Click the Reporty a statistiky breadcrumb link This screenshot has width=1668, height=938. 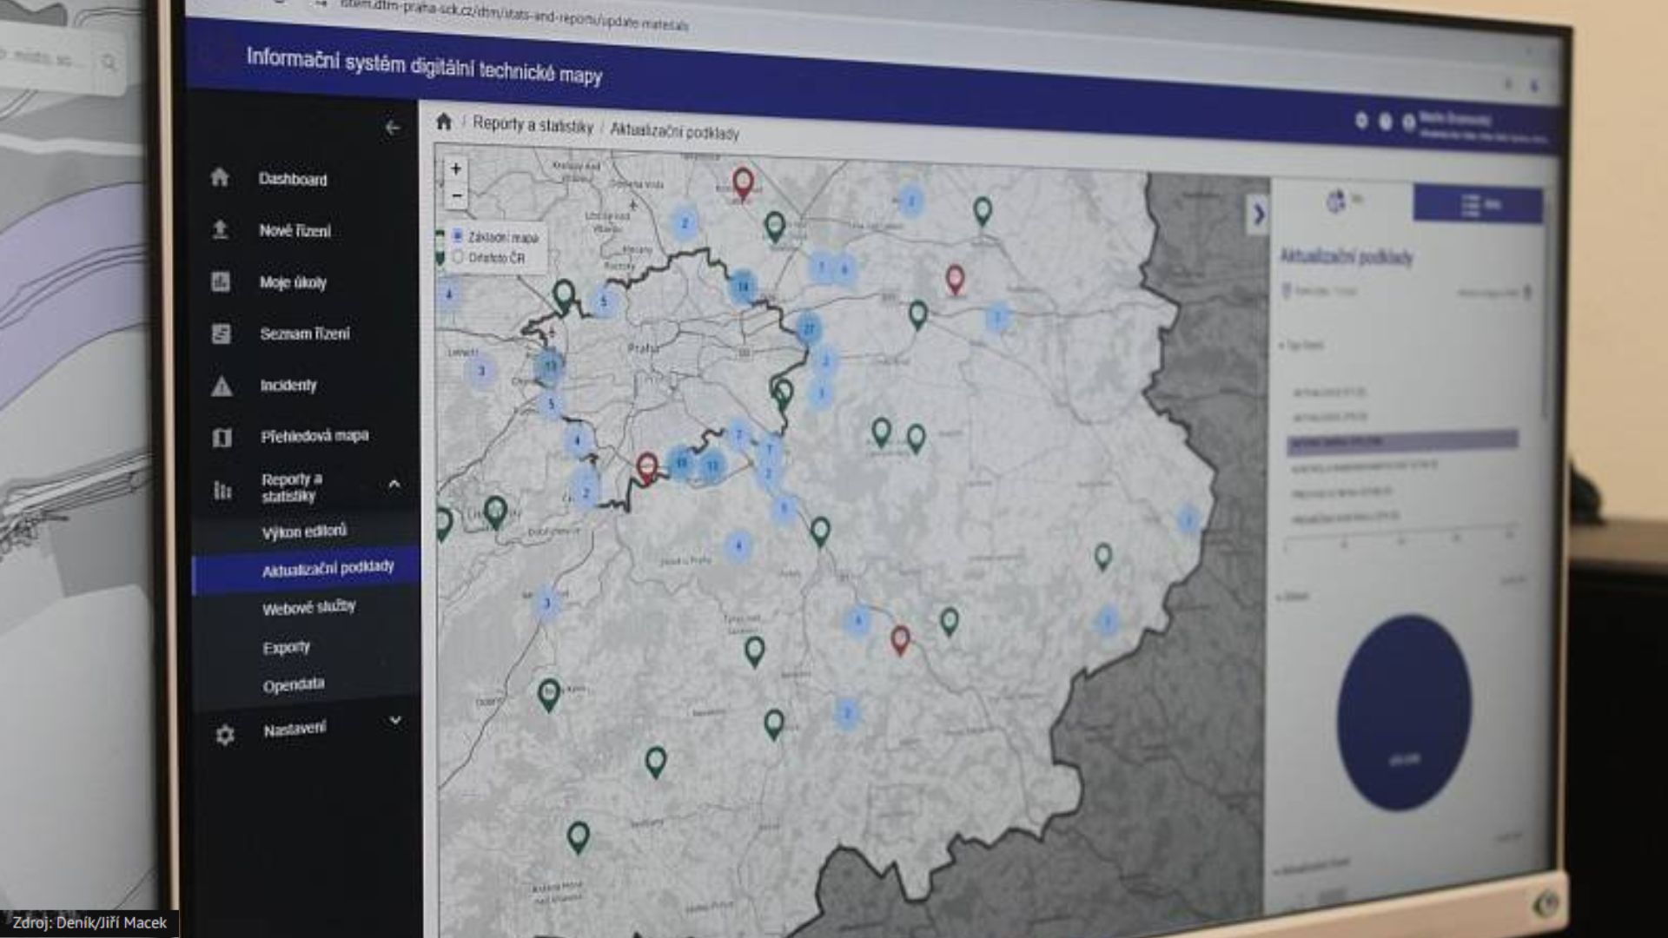click(x=533, y=125)
